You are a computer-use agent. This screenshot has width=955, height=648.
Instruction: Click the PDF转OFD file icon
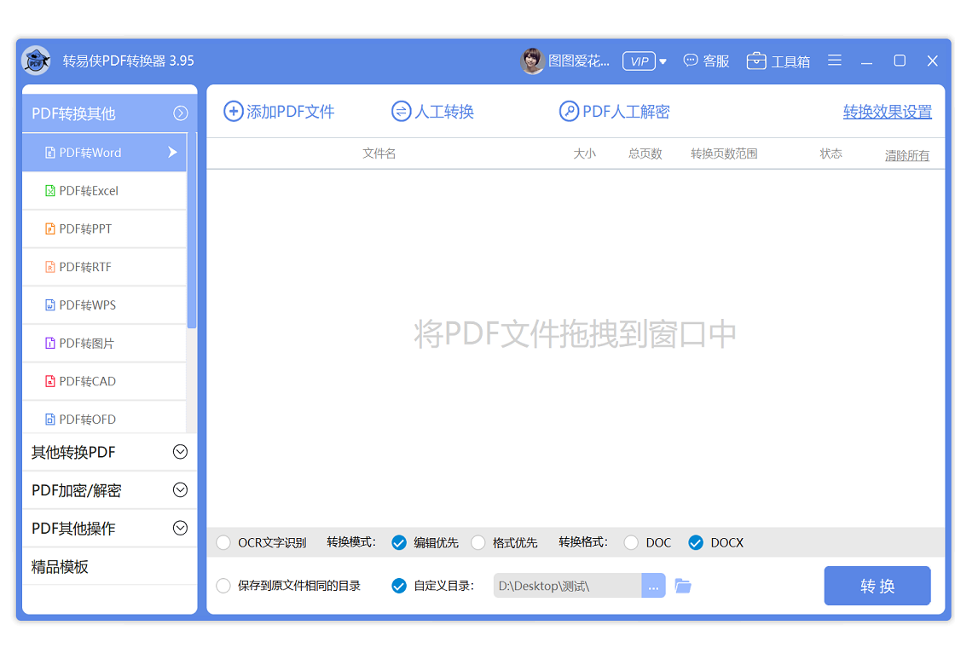[50, 419]
